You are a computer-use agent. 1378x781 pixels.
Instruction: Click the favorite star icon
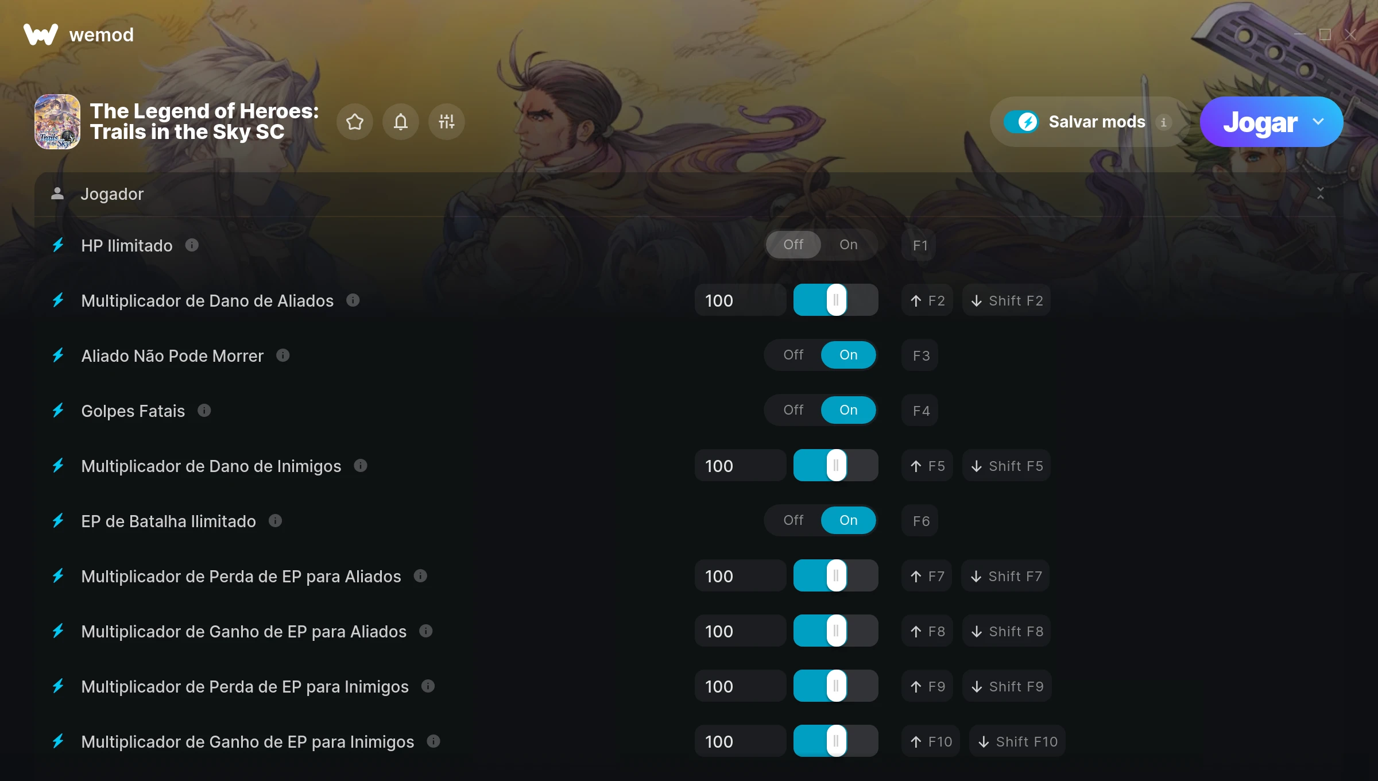point(355,122)
